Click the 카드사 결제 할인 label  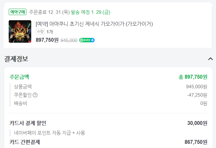(x=28, y=123)
